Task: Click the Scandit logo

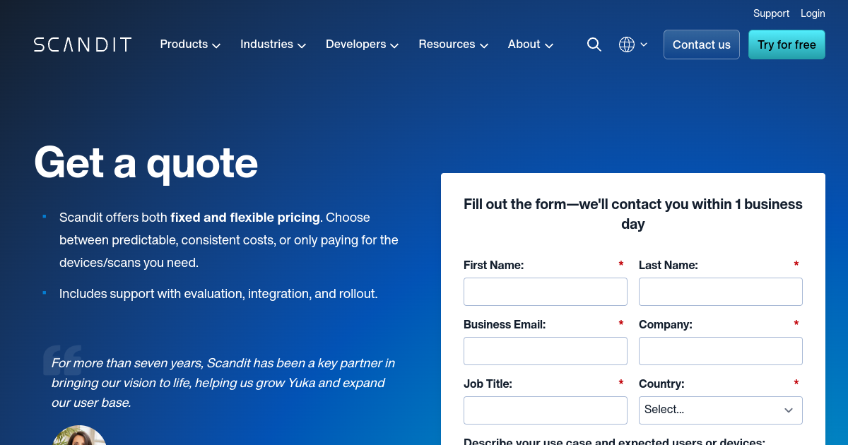Action: click(83, 44)
